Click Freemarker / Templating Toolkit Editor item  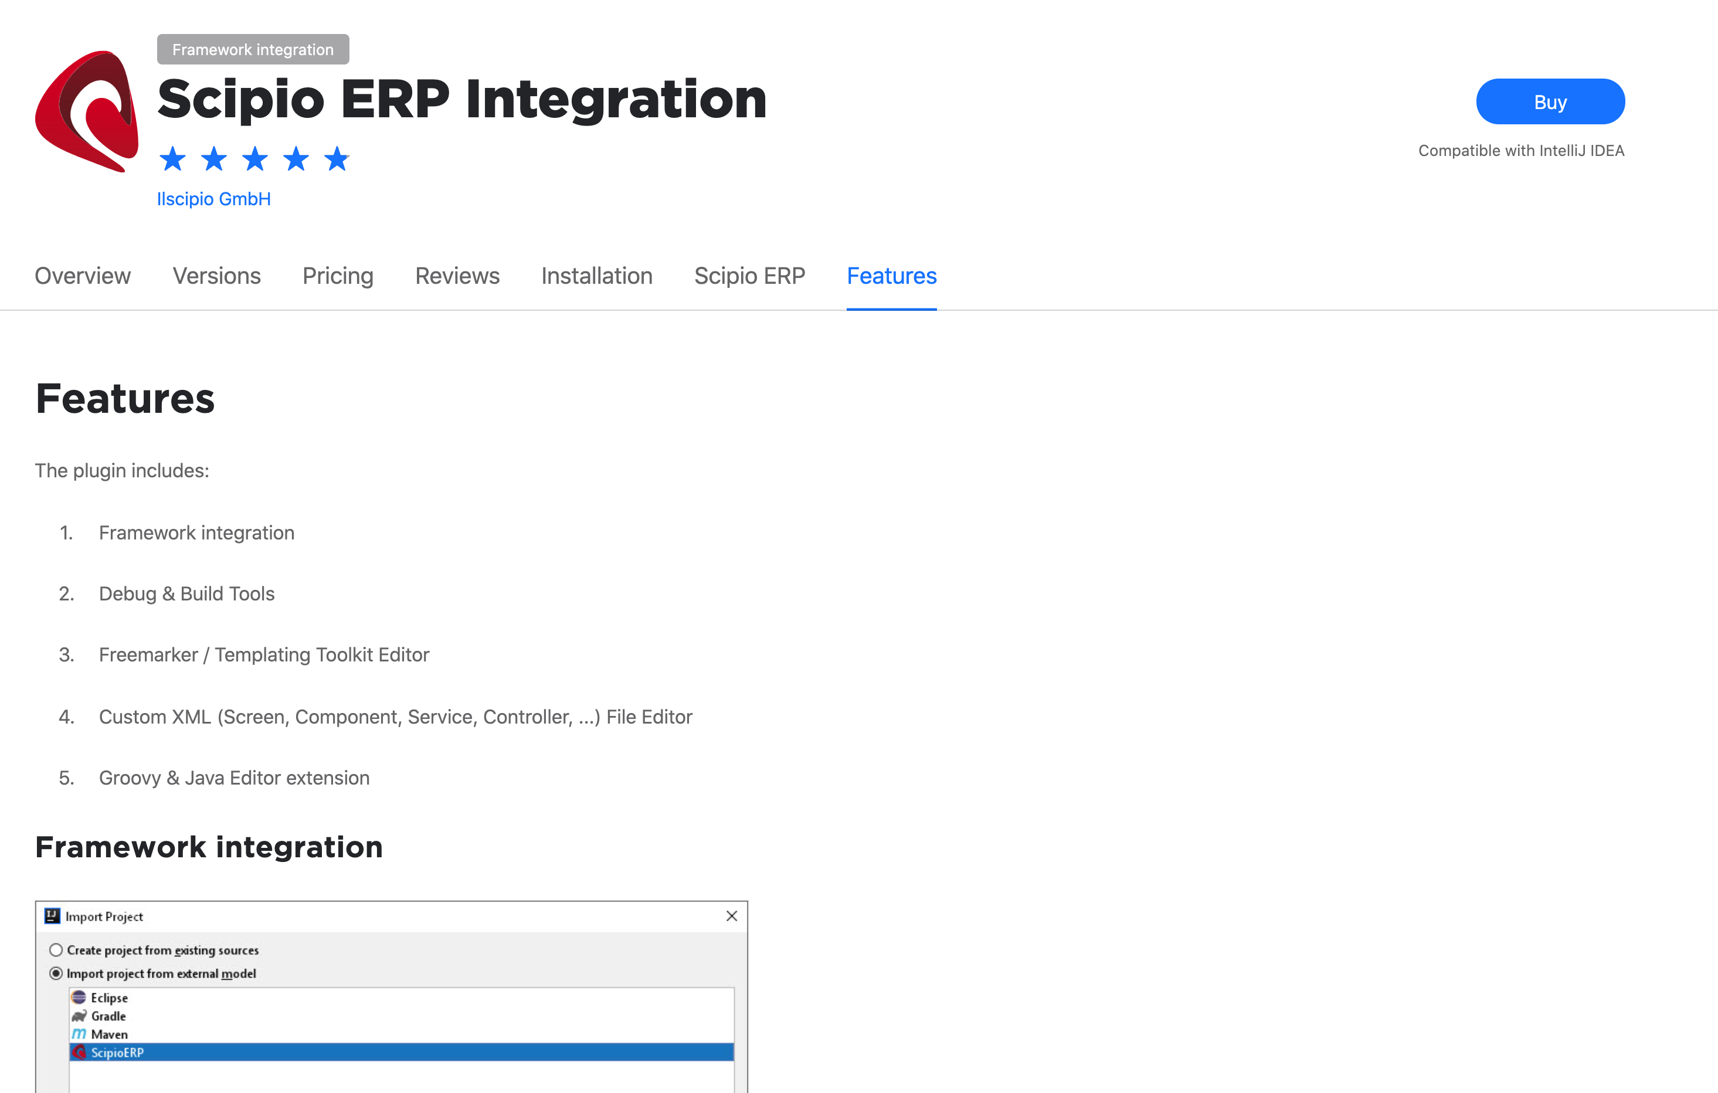[x=264, y=655]
